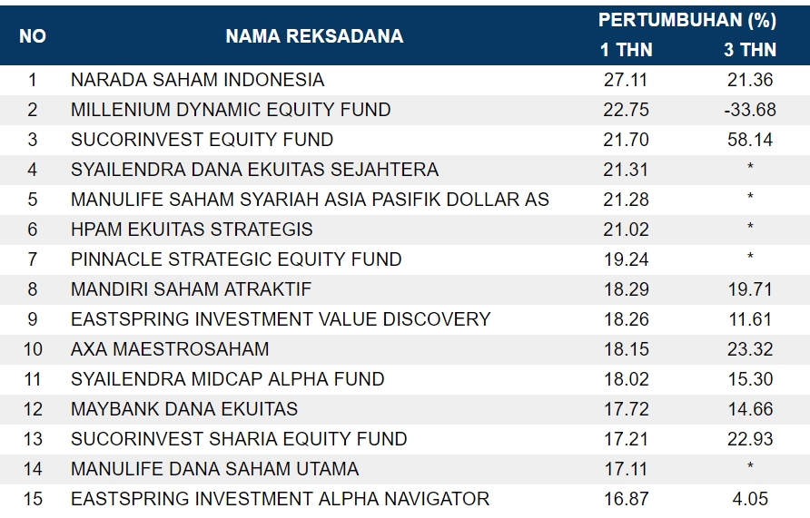Open SYAILENDRA DANA EKUITAS SEJAHTERA

(254, 170)
